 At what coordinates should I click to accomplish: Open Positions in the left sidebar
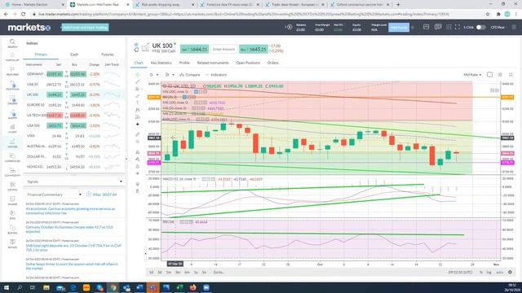[x=12, y=85]
